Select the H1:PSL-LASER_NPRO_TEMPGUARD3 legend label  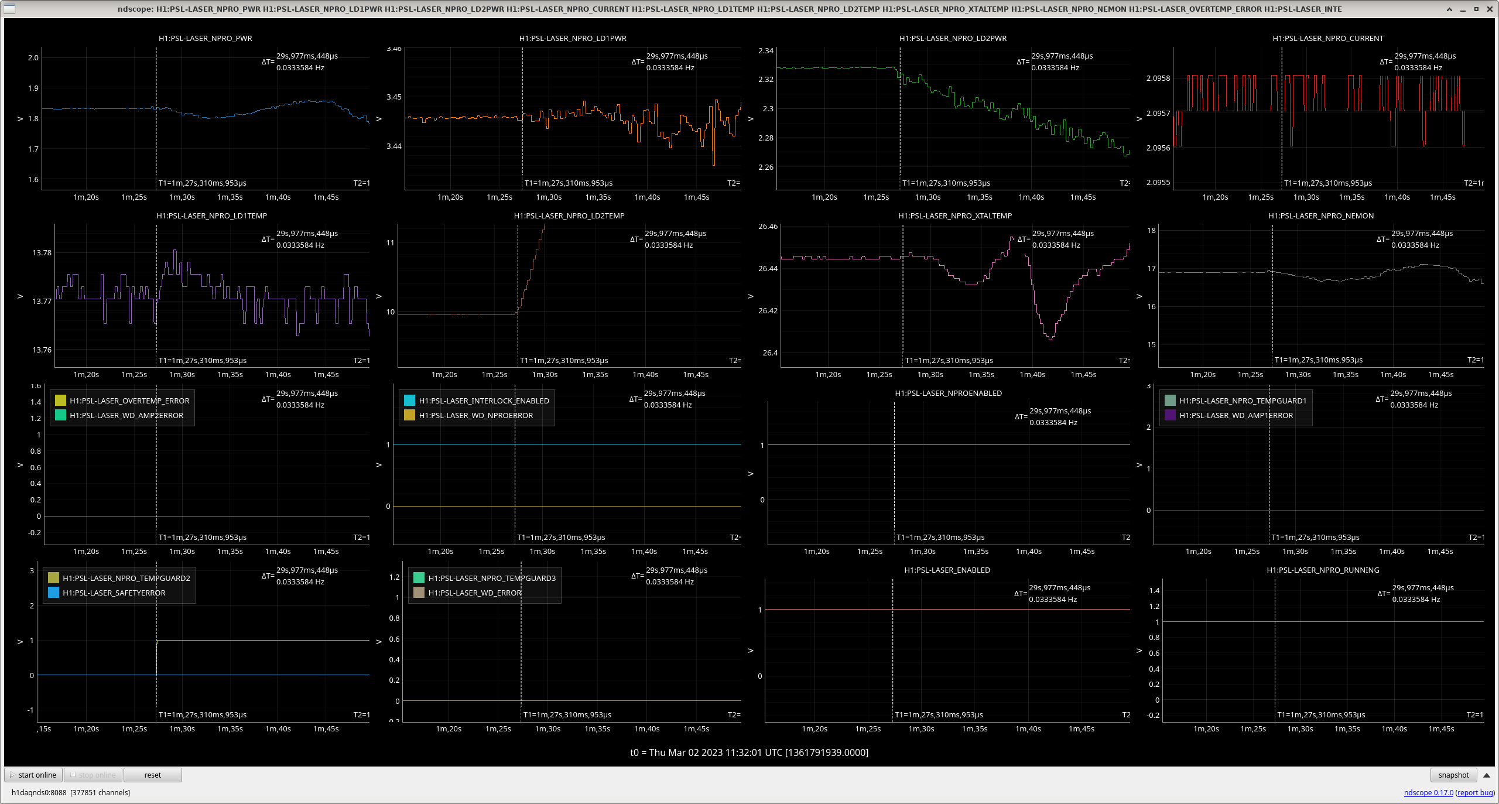point(492,578)
